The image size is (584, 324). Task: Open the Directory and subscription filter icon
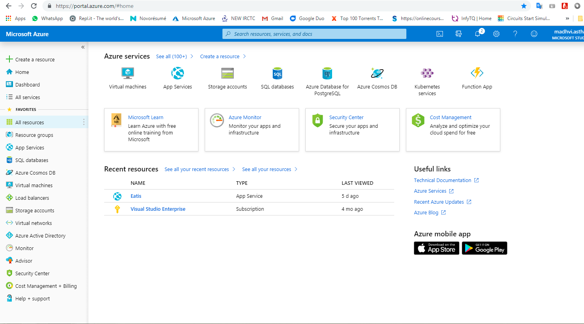point(459,34)
